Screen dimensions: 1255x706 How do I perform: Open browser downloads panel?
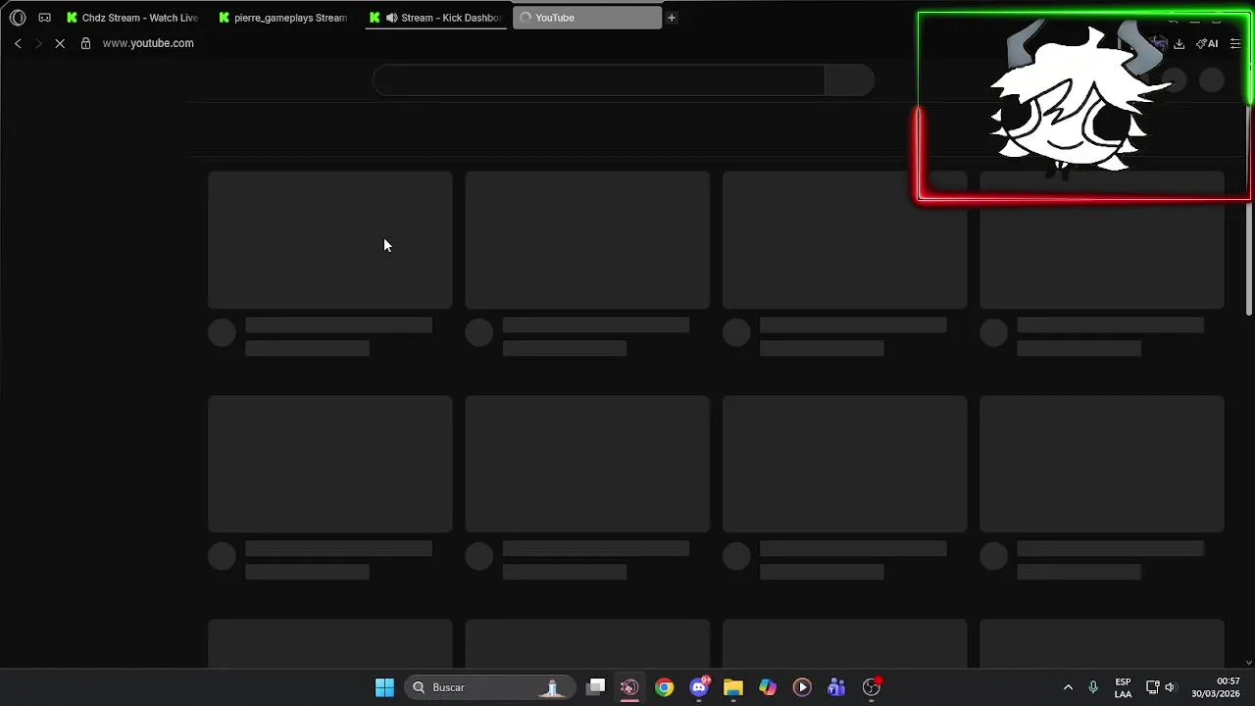[1180, 43]
